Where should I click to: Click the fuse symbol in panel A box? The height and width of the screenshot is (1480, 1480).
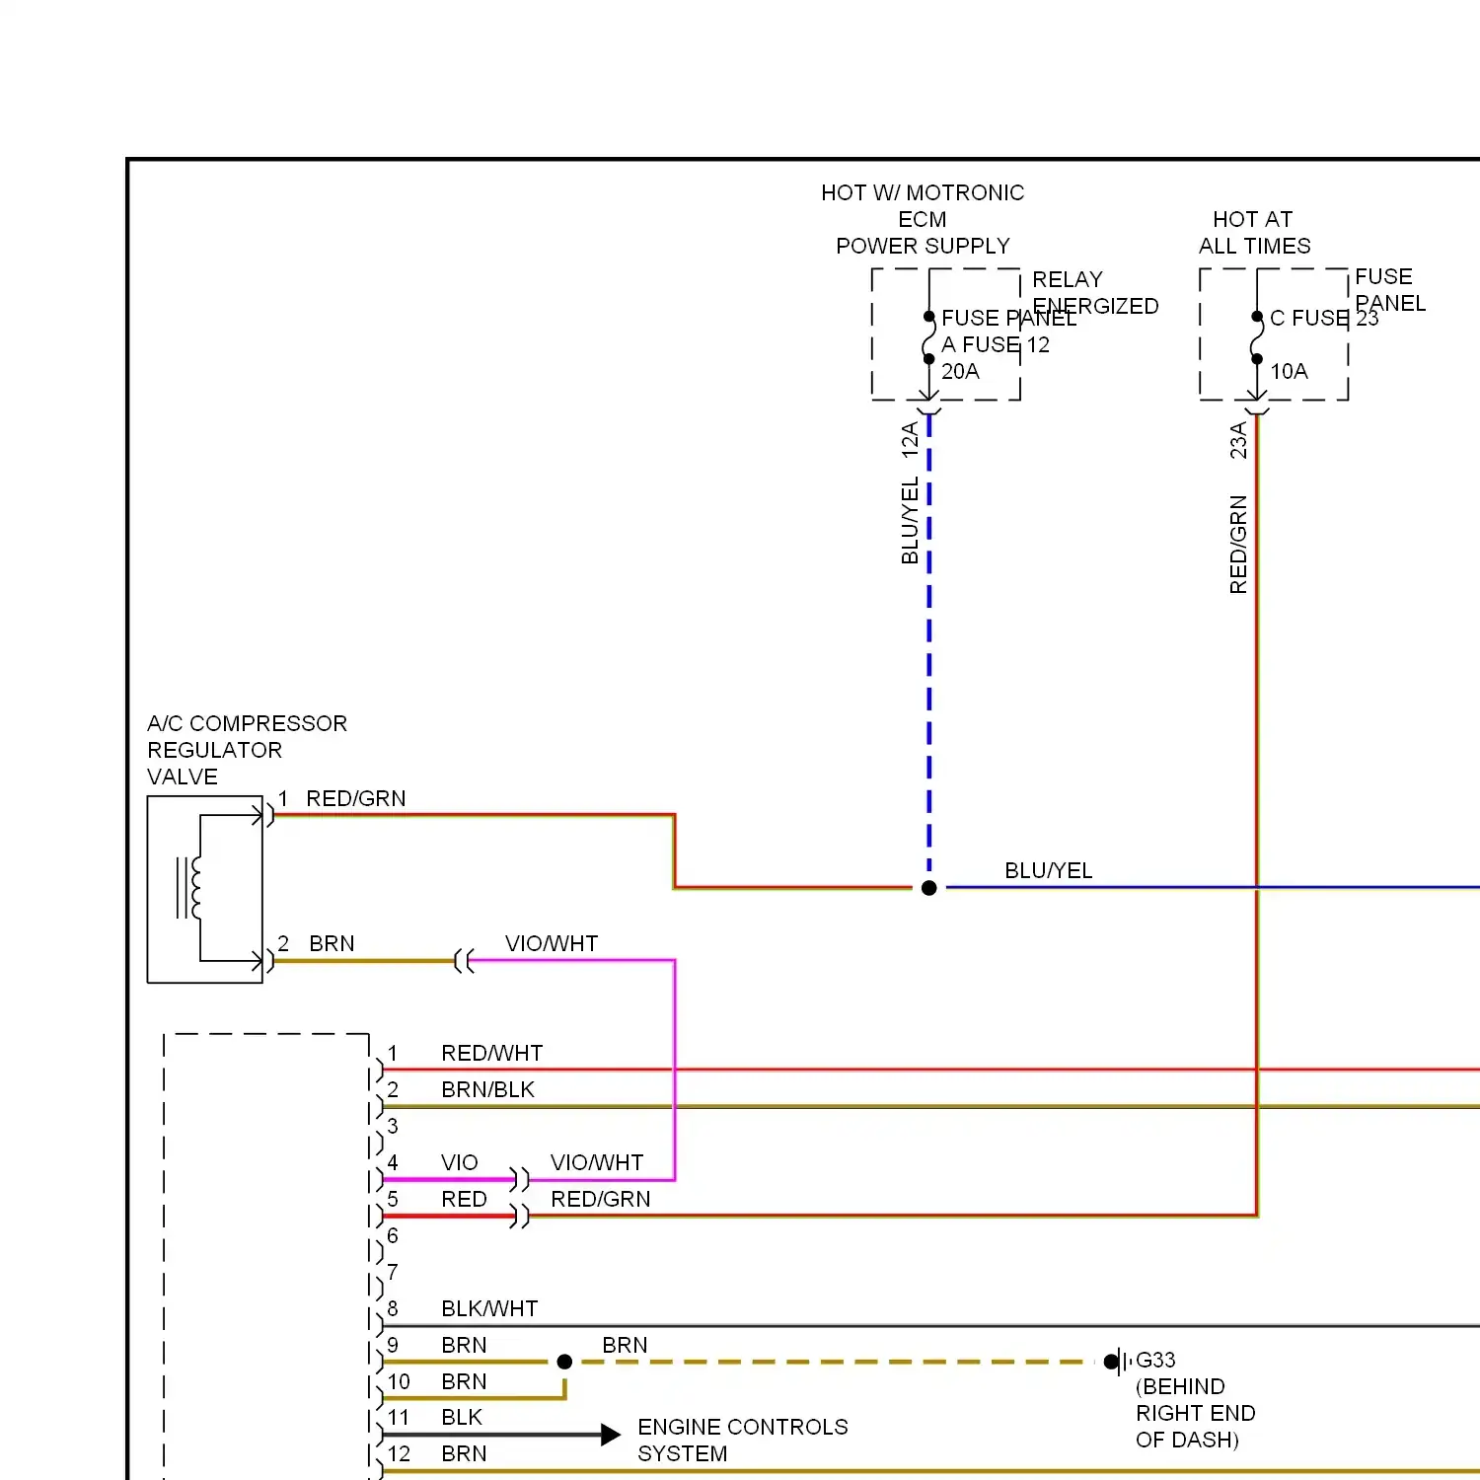[928, 338]
